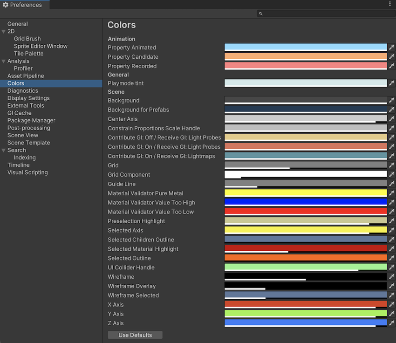This screenshot has height=343, width=396.
Task: Click the eyedropper for Background for Prefabs
Action: point(391,110)
